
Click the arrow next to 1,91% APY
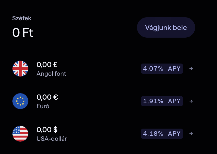point(191,101)
